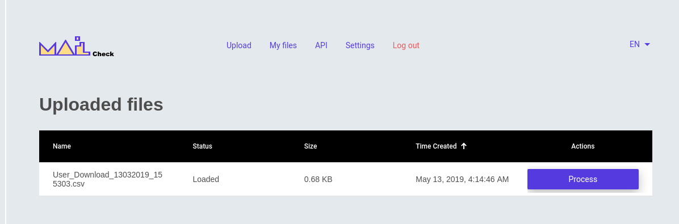
Task: Click the May 13, 2019 timestamp
Action: 462,179
